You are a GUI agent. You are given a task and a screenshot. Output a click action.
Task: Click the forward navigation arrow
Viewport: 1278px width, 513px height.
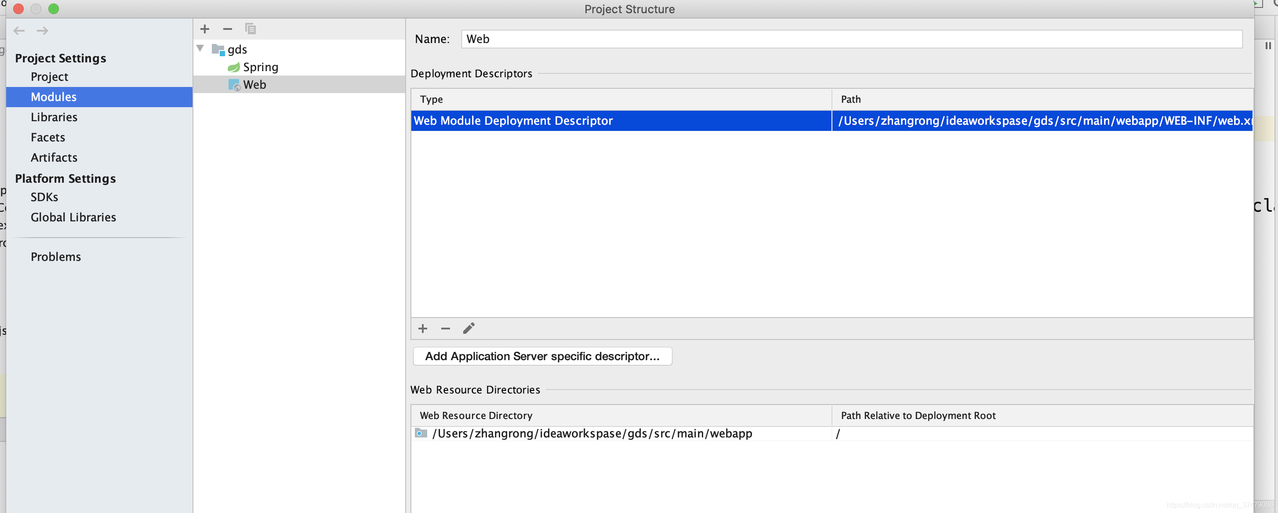(x=43, y=31)
